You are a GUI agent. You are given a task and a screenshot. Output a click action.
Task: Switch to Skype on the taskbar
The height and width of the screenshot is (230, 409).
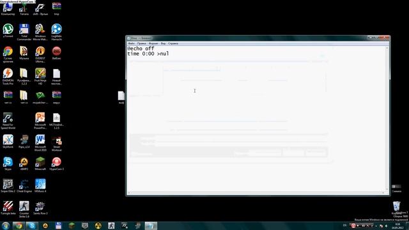tap(32, 226)
